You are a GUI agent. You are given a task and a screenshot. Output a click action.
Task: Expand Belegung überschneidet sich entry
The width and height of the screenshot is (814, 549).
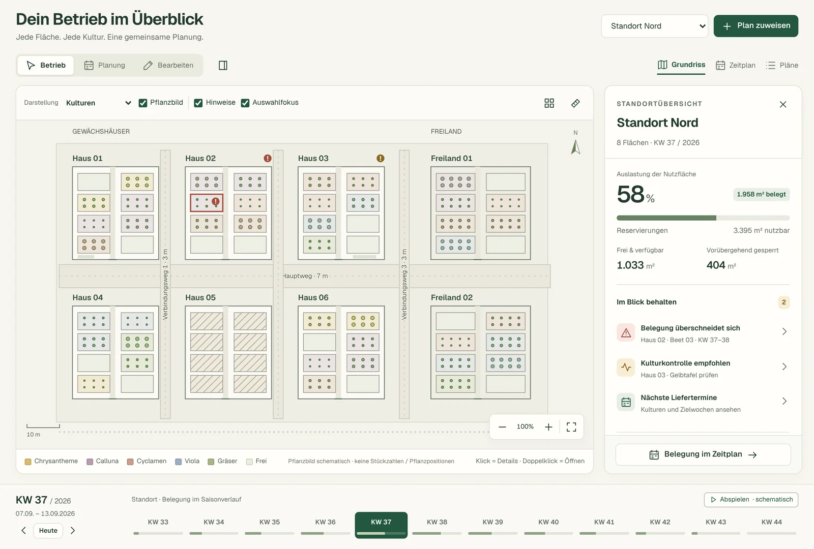[703, 333]
